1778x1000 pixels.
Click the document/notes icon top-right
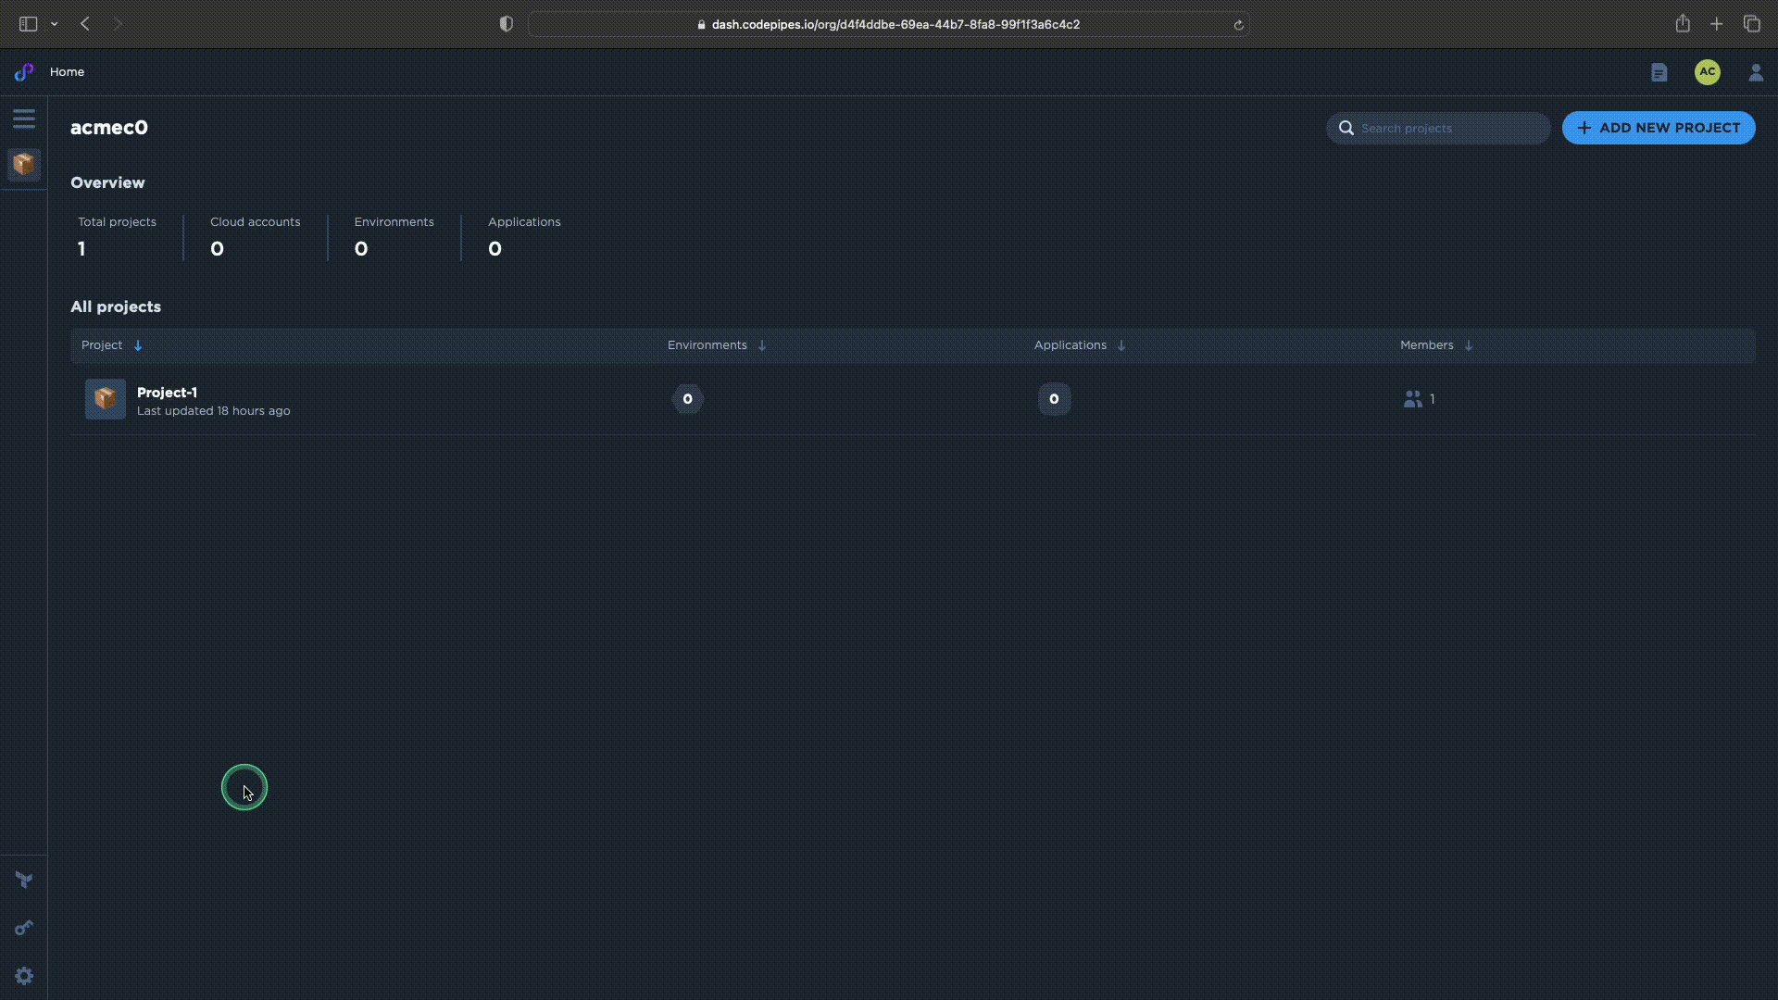(1659, 70)
